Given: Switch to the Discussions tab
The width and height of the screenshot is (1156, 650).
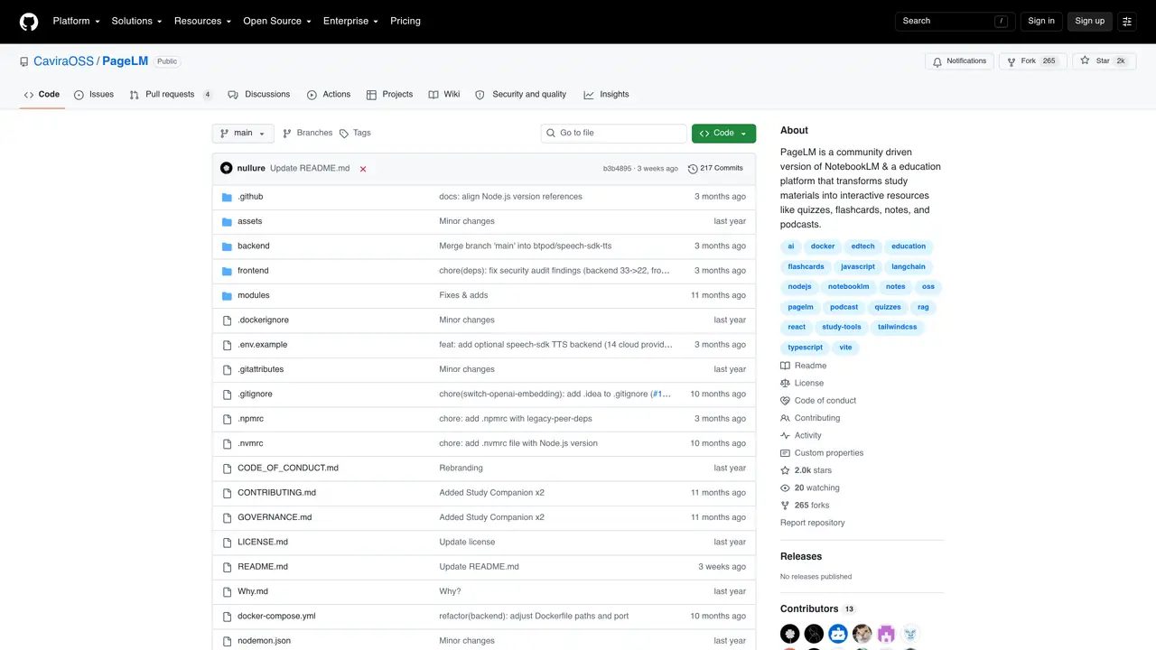Looking at the screenshot, I should coord(259,95).
